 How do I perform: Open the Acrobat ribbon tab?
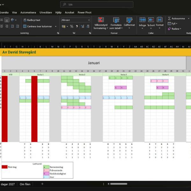point(69,12)
